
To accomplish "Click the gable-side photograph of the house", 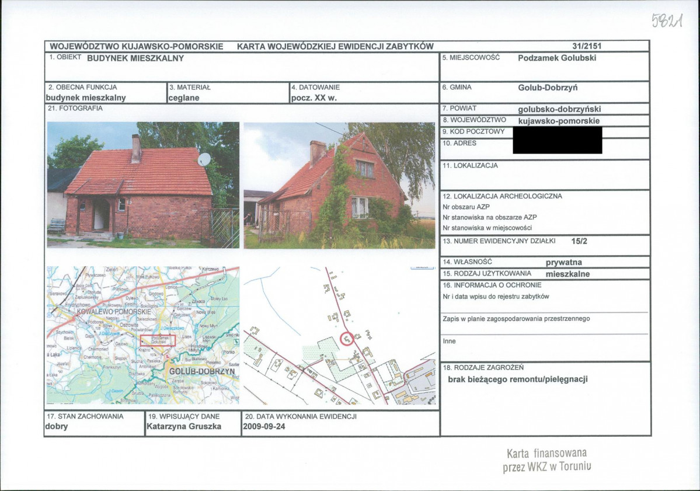I will click(x=339, y=185).
